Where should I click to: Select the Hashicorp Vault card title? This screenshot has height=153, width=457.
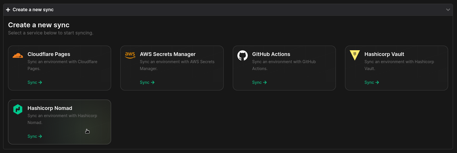[384, 54]
